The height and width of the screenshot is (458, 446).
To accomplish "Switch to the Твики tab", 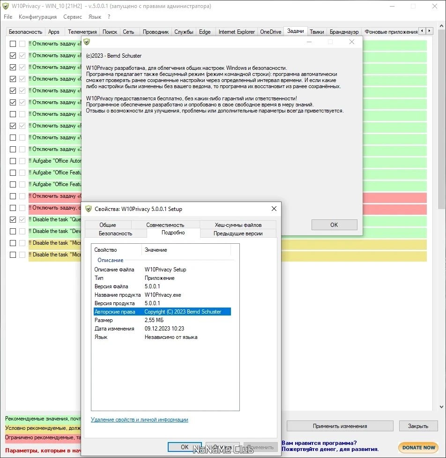I will pyautogui.click(x=317, y=32).
